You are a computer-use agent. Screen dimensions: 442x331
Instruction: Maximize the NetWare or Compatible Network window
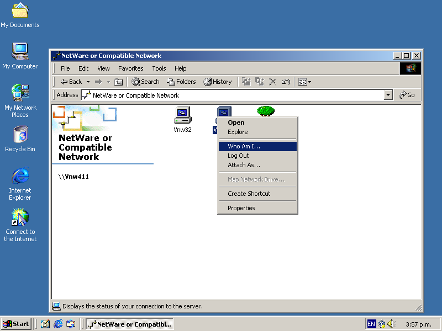click(x=407, y=56)
